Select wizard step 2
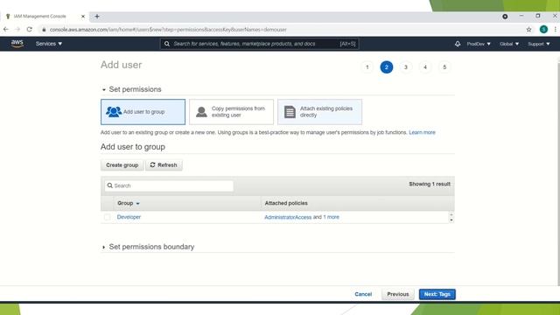The width and height of the screenshot is (560, 315). point(387,67)
